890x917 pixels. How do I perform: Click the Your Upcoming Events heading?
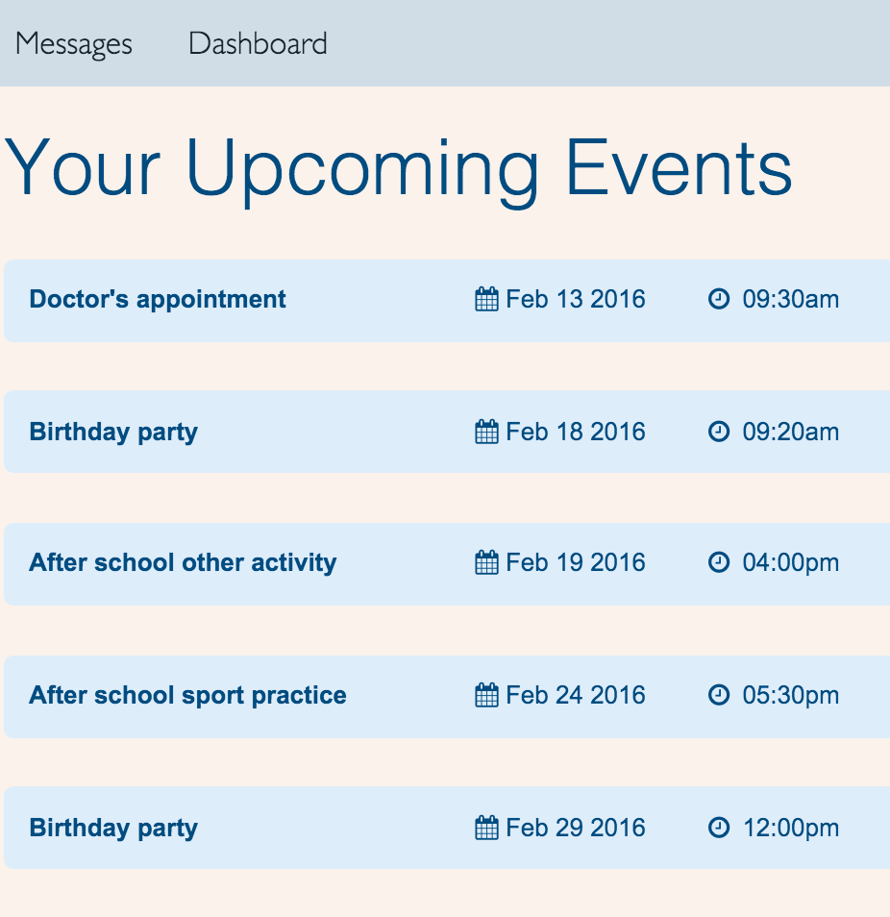(398, 171)
